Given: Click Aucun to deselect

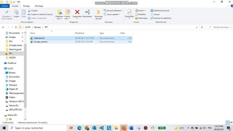Looking at the screenshot, I should [x=155, y=15].
